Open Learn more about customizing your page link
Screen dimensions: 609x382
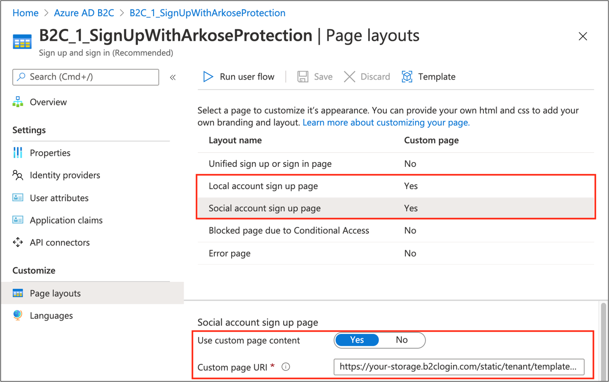(x=386, y=123)
